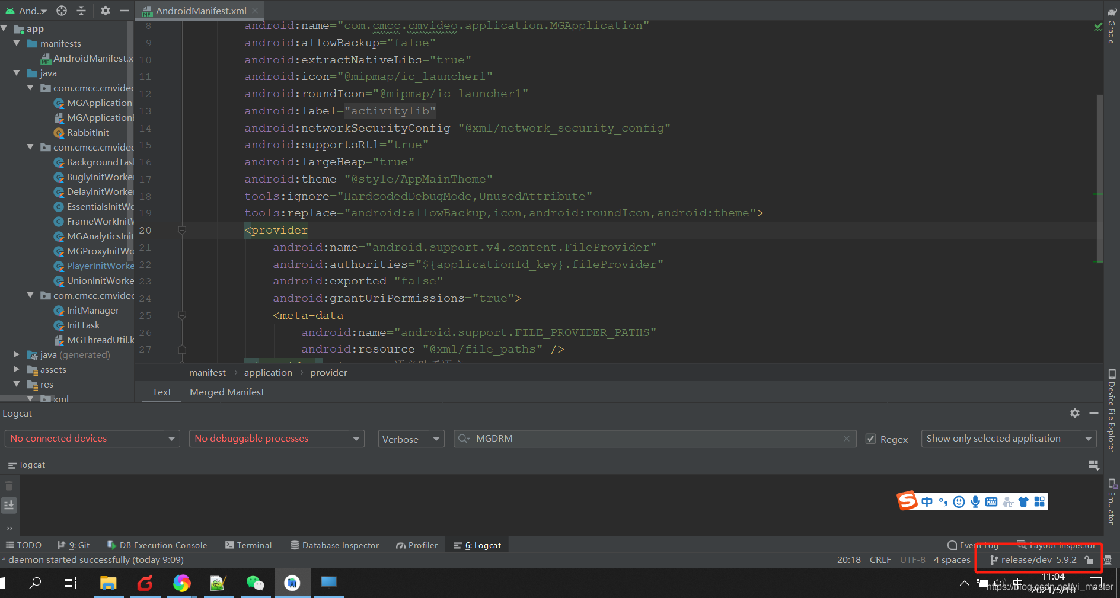
Task: Select the Text editor tab
Action: pyautogui.click(x=161, y=392)
